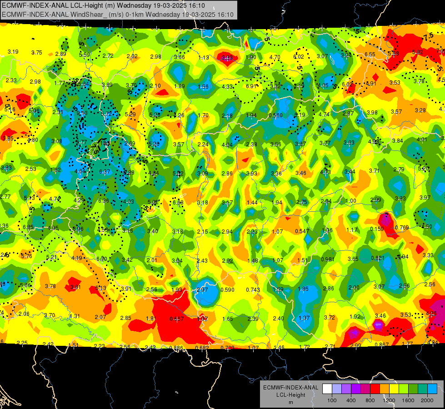Click the legend tick label 100

(332, 400)
